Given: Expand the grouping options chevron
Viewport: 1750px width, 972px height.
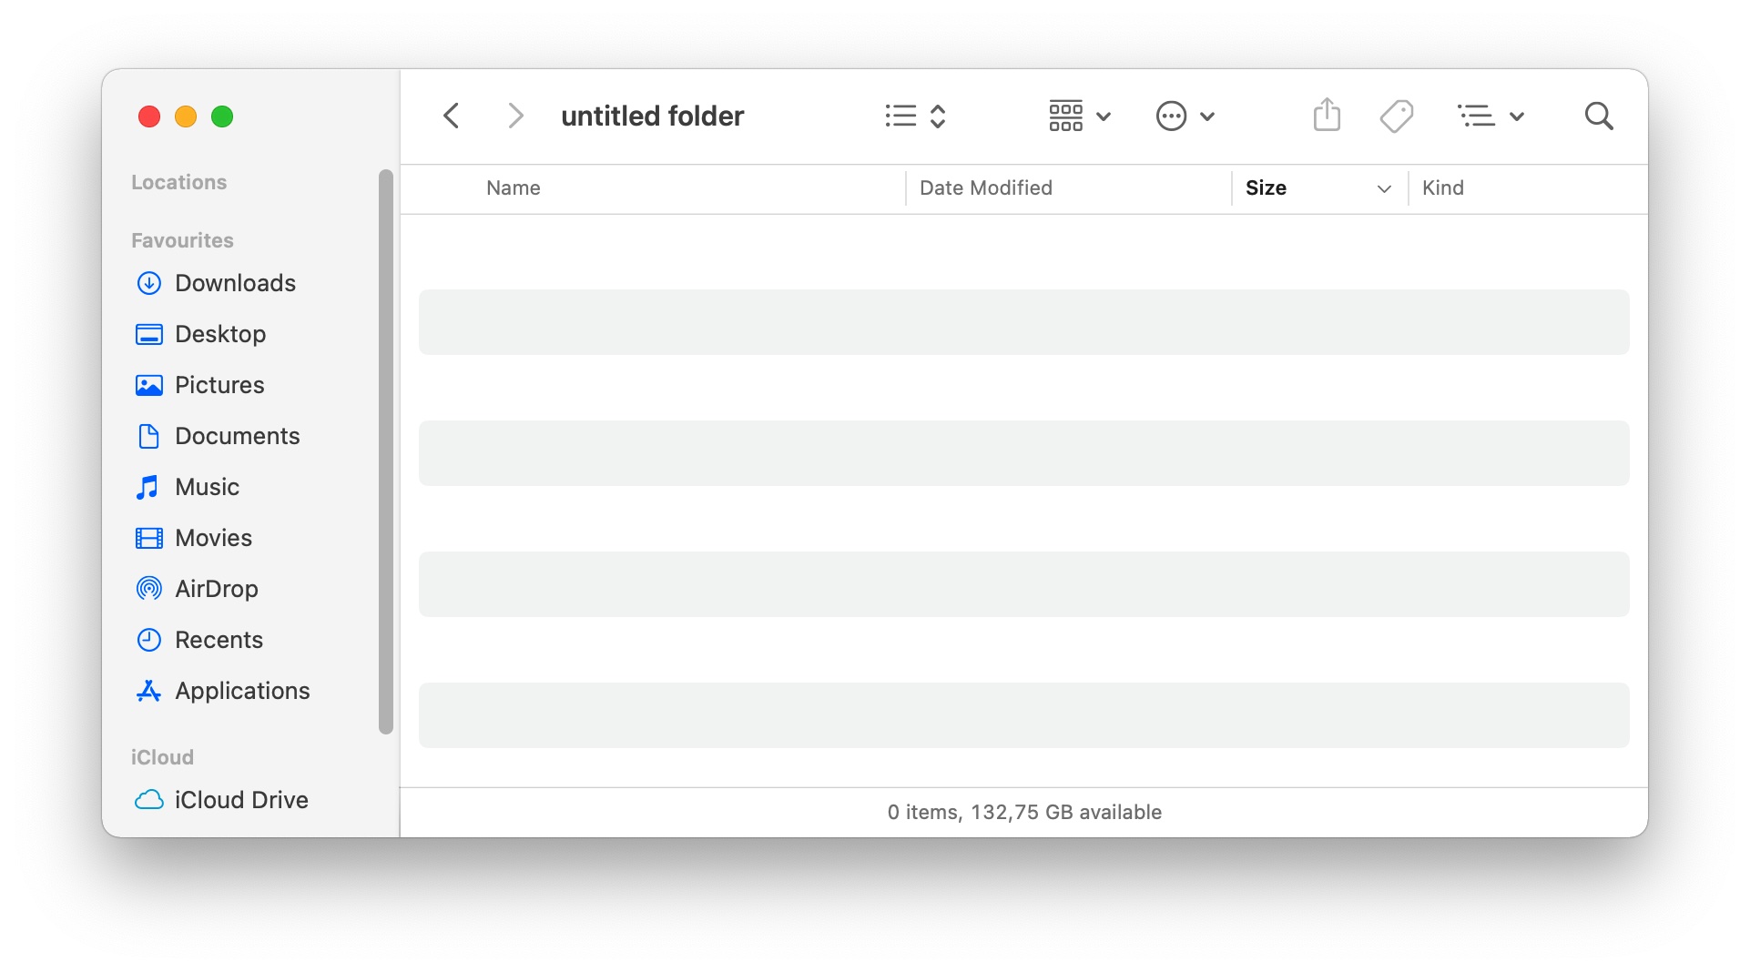Looking at the screenshot, I should (1104, 116).
